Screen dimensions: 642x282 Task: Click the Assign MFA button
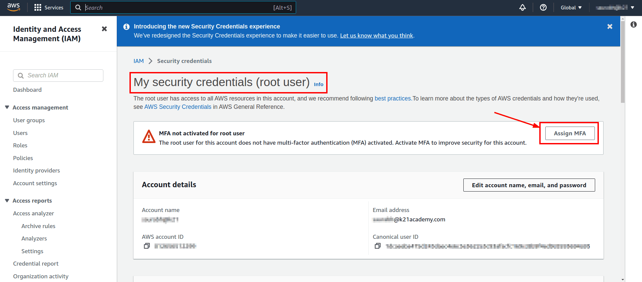click(569, 133)
